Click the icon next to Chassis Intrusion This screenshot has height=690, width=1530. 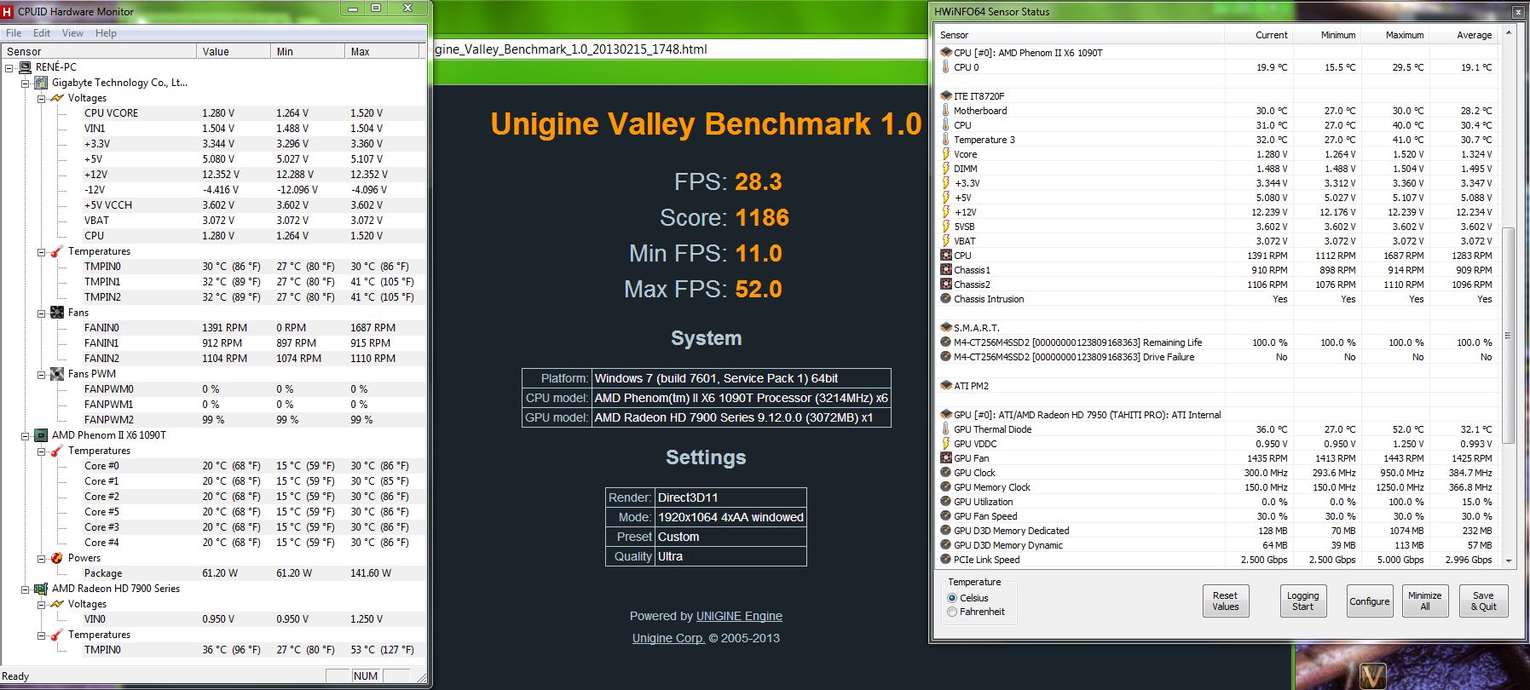[945, 299]
